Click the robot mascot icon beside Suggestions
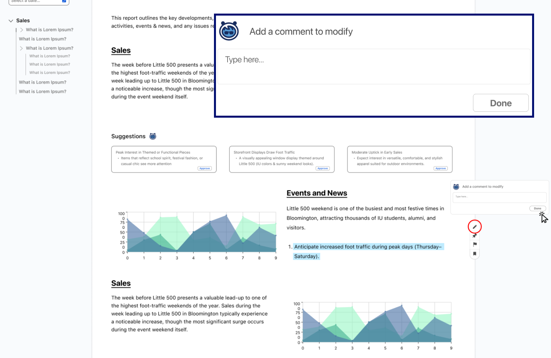 tap(153, 136)
